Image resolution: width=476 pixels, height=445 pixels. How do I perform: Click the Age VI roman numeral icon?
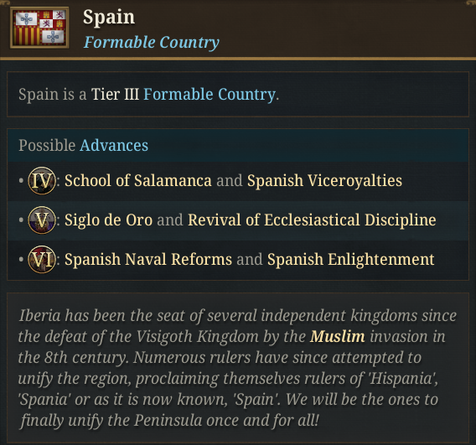[x=42, y=259]
